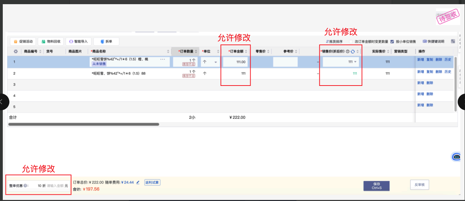Click the 保存 Ctrl+S button
The image size is (465, 201).
[x=376, y=186]
